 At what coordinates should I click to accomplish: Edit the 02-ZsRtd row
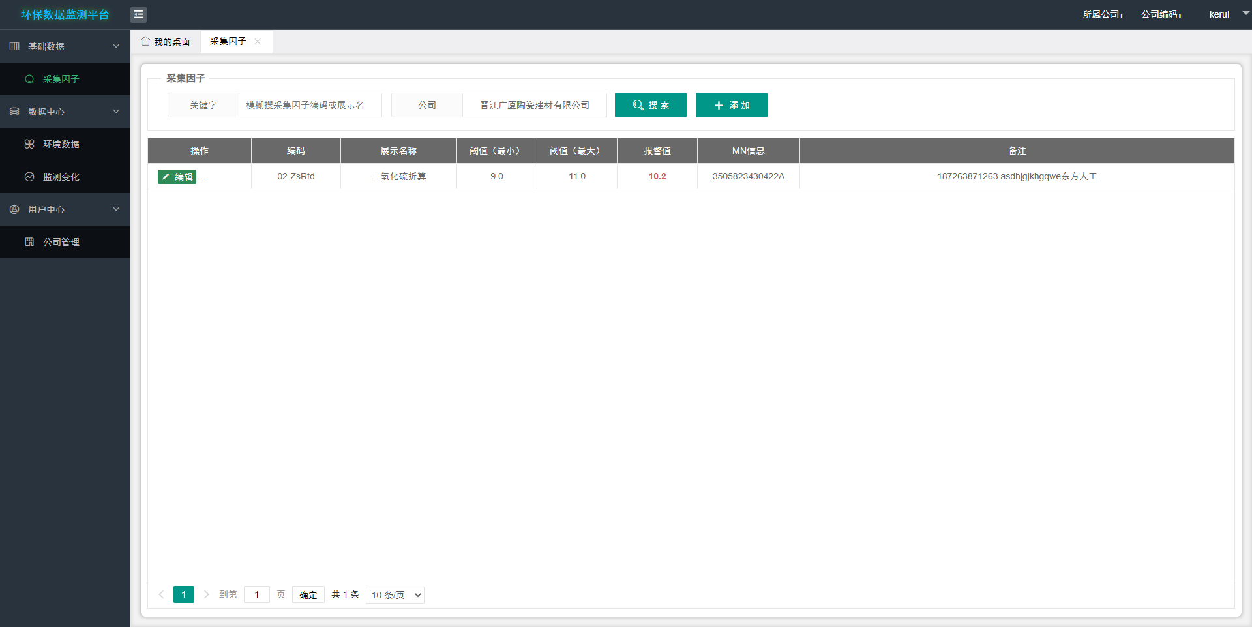click(177, 177)
